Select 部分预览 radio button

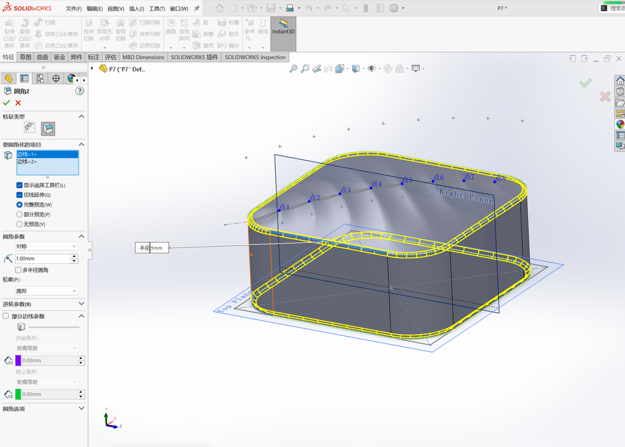(19, 214)
